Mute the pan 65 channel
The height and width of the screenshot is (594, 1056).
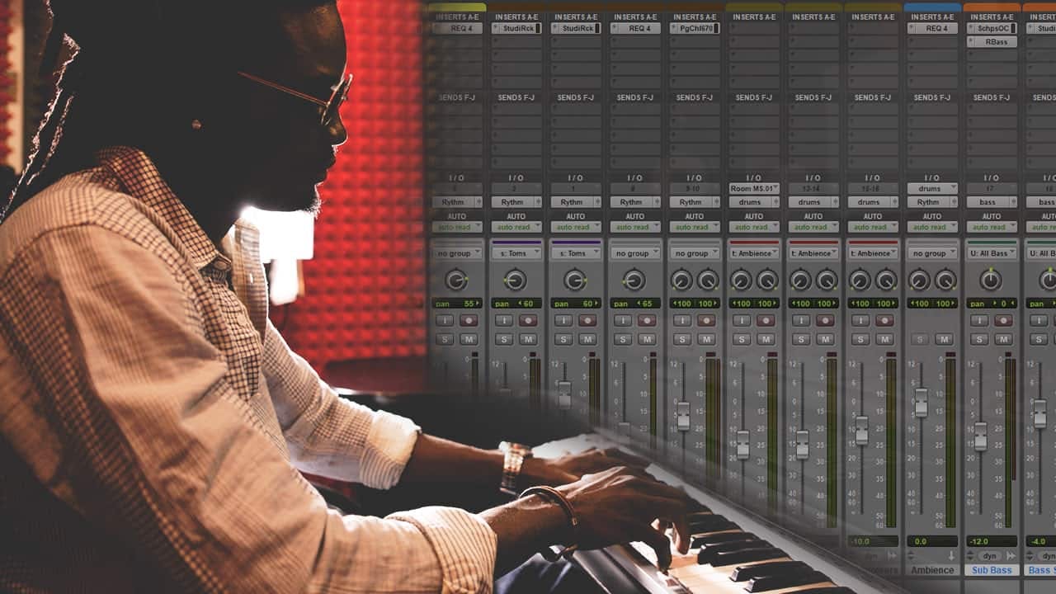coord(647,339)
